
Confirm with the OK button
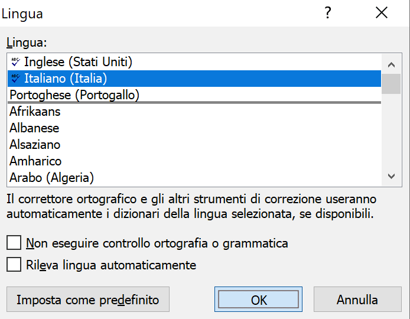(258, 300)
